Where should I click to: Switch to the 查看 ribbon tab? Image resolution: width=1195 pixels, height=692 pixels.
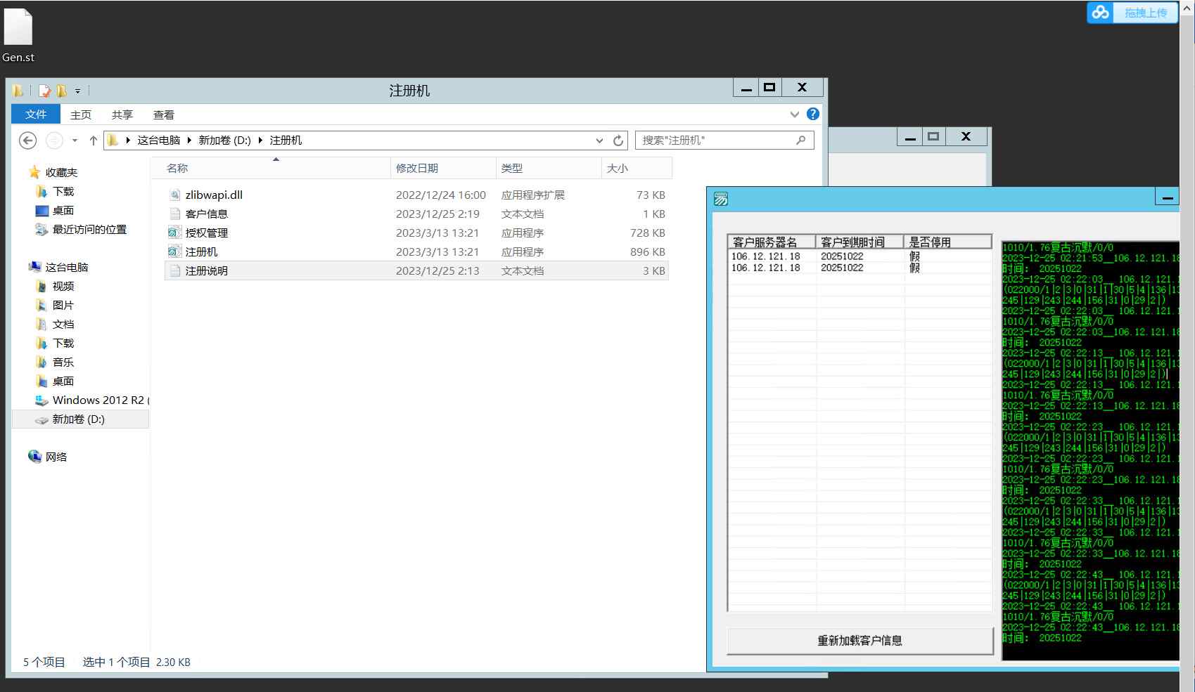162,115
